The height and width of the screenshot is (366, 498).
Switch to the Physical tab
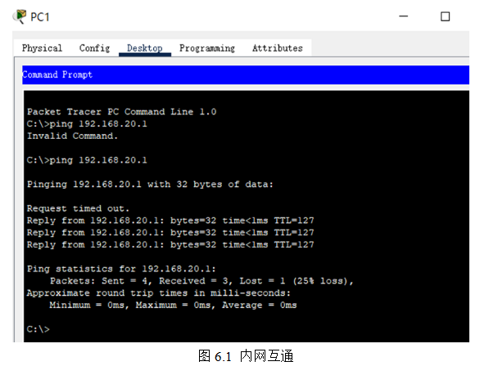[x=42, y=48]
